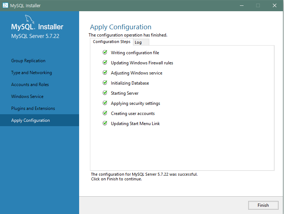This screenshot has height=214, width=284.
Task: Click checkmark icon beside Updating Start Menu Link
Action: 105,123
